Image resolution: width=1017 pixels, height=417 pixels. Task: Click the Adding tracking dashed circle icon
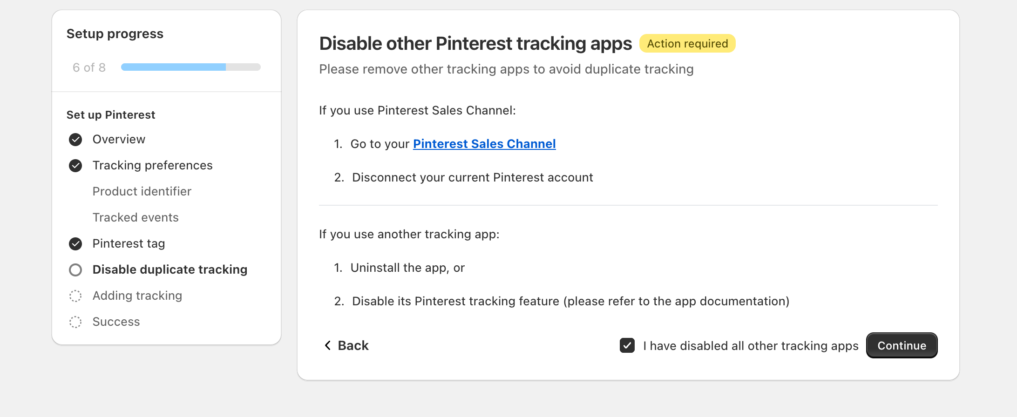click(x=75, y=296)
